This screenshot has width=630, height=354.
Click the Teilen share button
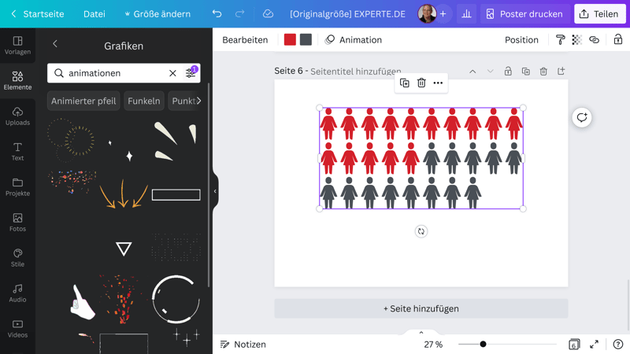[x=598, y=14]
